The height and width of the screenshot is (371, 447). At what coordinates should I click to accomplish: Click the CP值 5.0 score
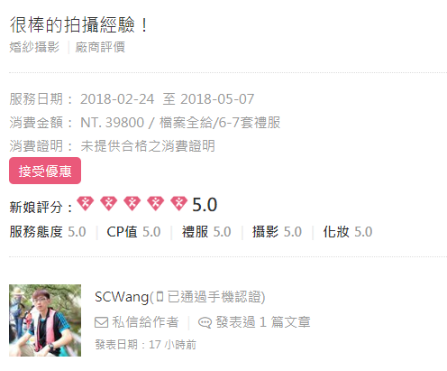click(x=133, y=232)
